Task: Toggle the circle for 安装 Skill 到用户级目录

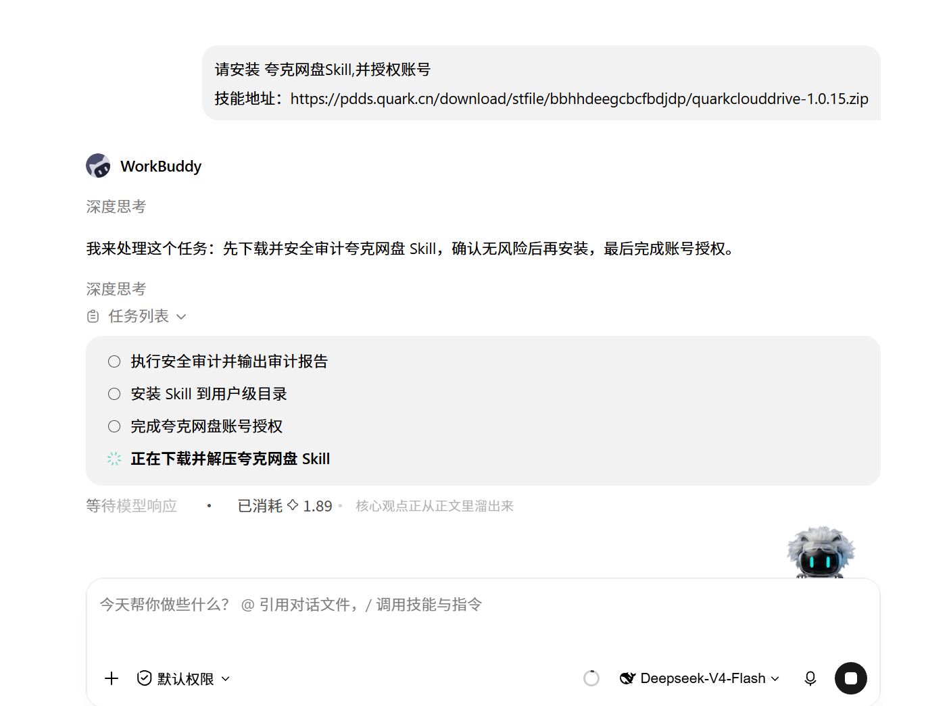Action: click(114, 394)
